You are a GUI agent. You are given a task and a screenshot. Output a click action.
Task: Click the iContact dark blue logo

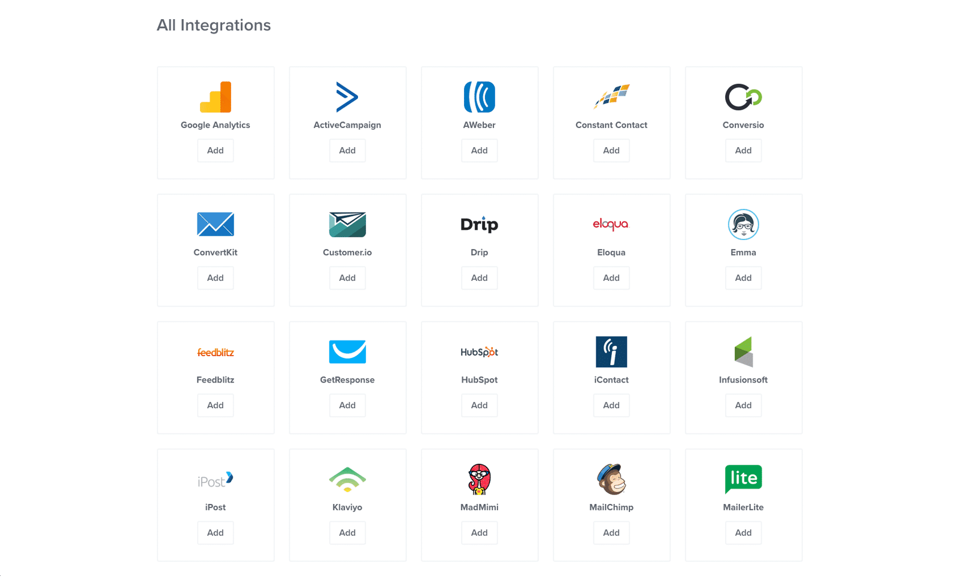tap(611, 352)
